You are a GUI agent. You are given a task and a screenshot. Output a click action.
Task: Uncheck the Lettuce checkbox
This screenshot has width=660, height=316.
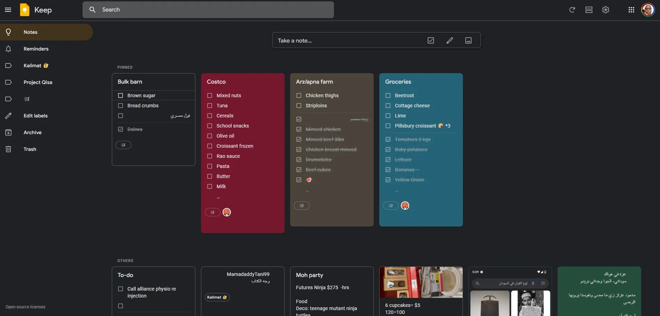point(388,160)
